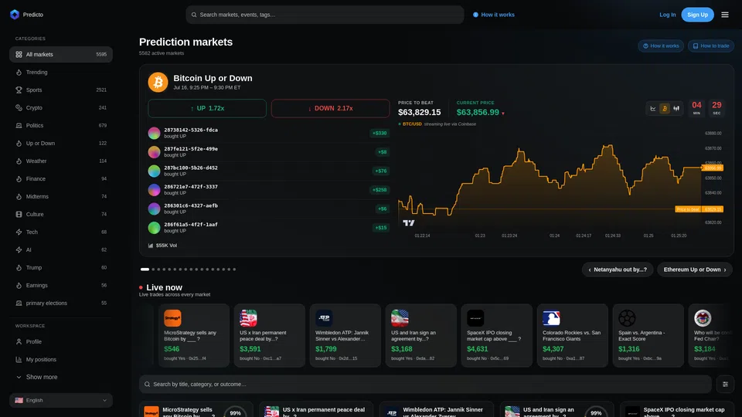Select the last carousel dot indicator
The image size is (742, 417).
point(234,270)
